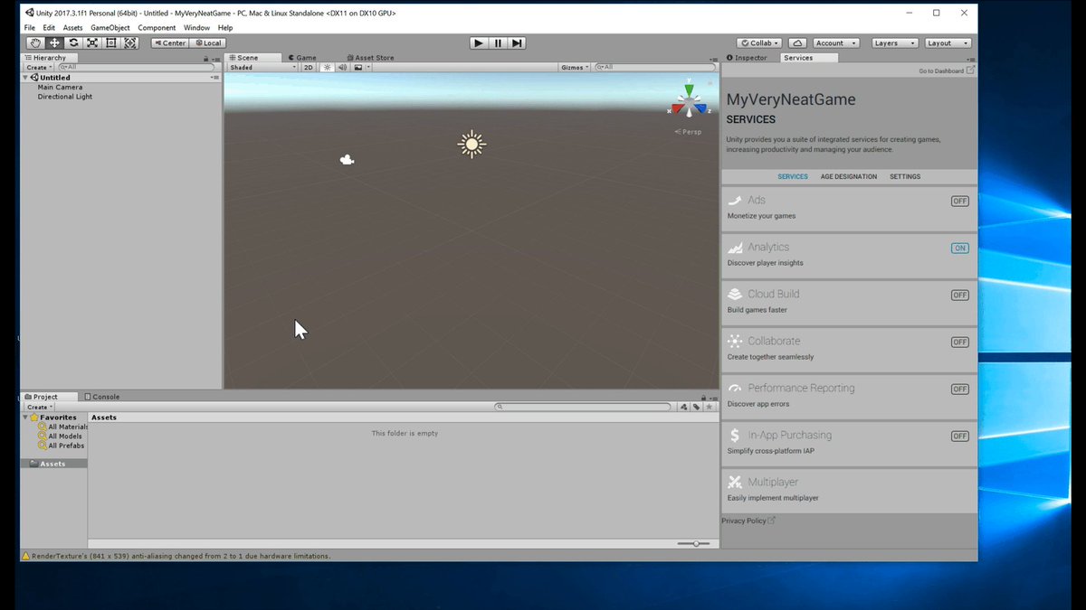This screenshot has width=1086, height=610.
Task: Select the Rect transform tool
Action: pos(111,42)
